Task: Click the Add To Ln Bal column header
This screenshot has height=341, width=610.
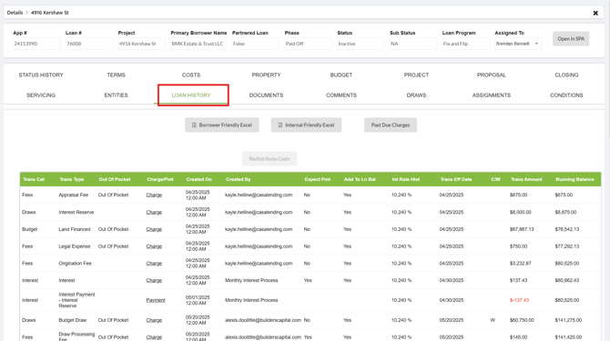Action: (x=360, y=179)
